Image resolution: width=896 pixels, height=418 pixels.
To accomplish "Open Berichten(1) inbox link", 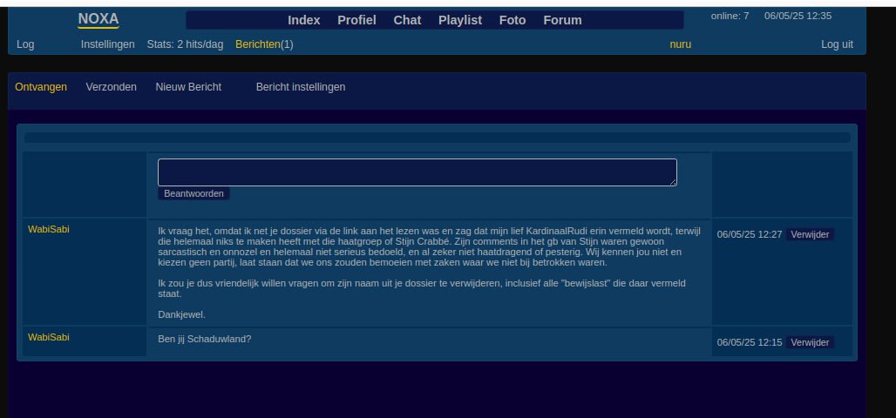I will coord(264,44).
